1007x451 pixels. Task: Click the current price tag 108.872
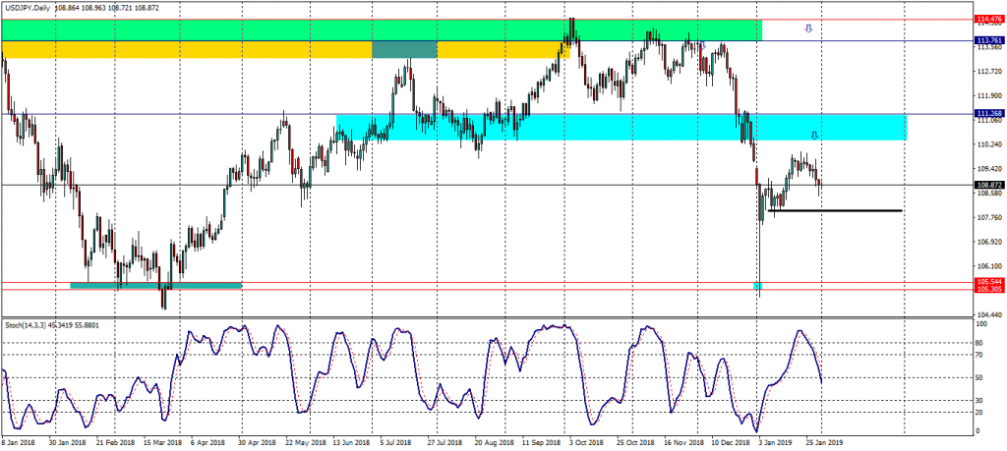tap(988, 185)
